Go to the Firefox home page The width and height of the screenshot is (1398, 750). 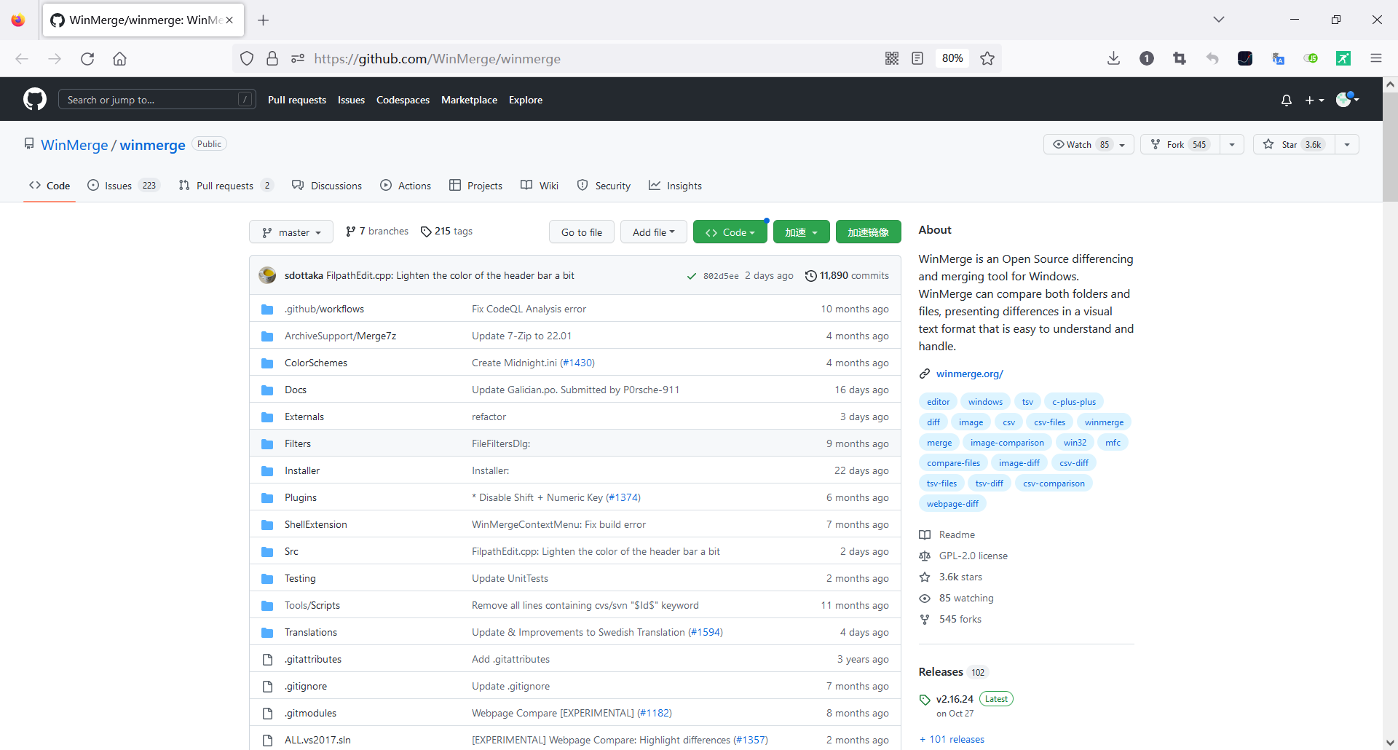[x=119, y=59]
